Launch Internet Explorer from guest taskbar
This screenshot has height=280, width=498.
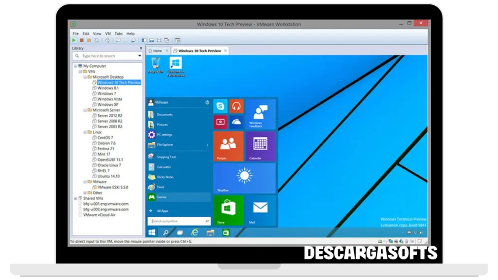(x=195, y=233)
